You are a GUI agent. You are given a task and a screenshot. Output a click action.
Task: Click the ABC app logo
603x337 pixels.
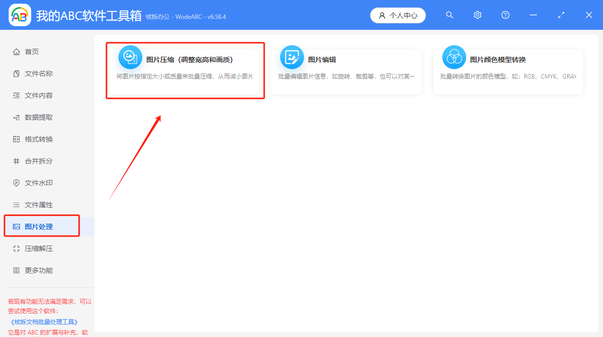pyautogui.click(x=18, y=15)
